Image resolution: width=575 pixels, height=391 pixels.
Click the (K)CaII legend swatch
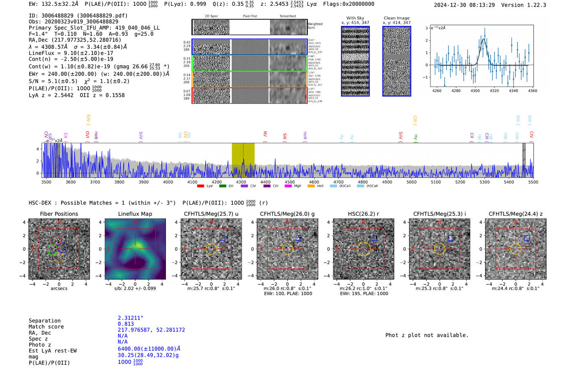tap(333, 186)
